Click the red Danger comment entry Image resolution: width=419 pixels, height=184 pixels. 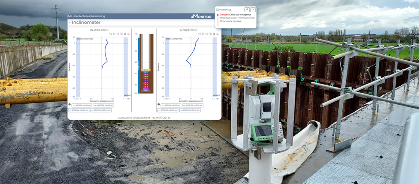236,14
